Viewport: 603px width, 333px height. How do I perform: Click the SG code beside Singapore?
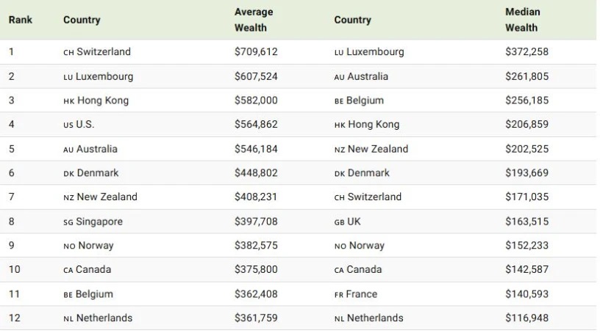click(68, 222)
